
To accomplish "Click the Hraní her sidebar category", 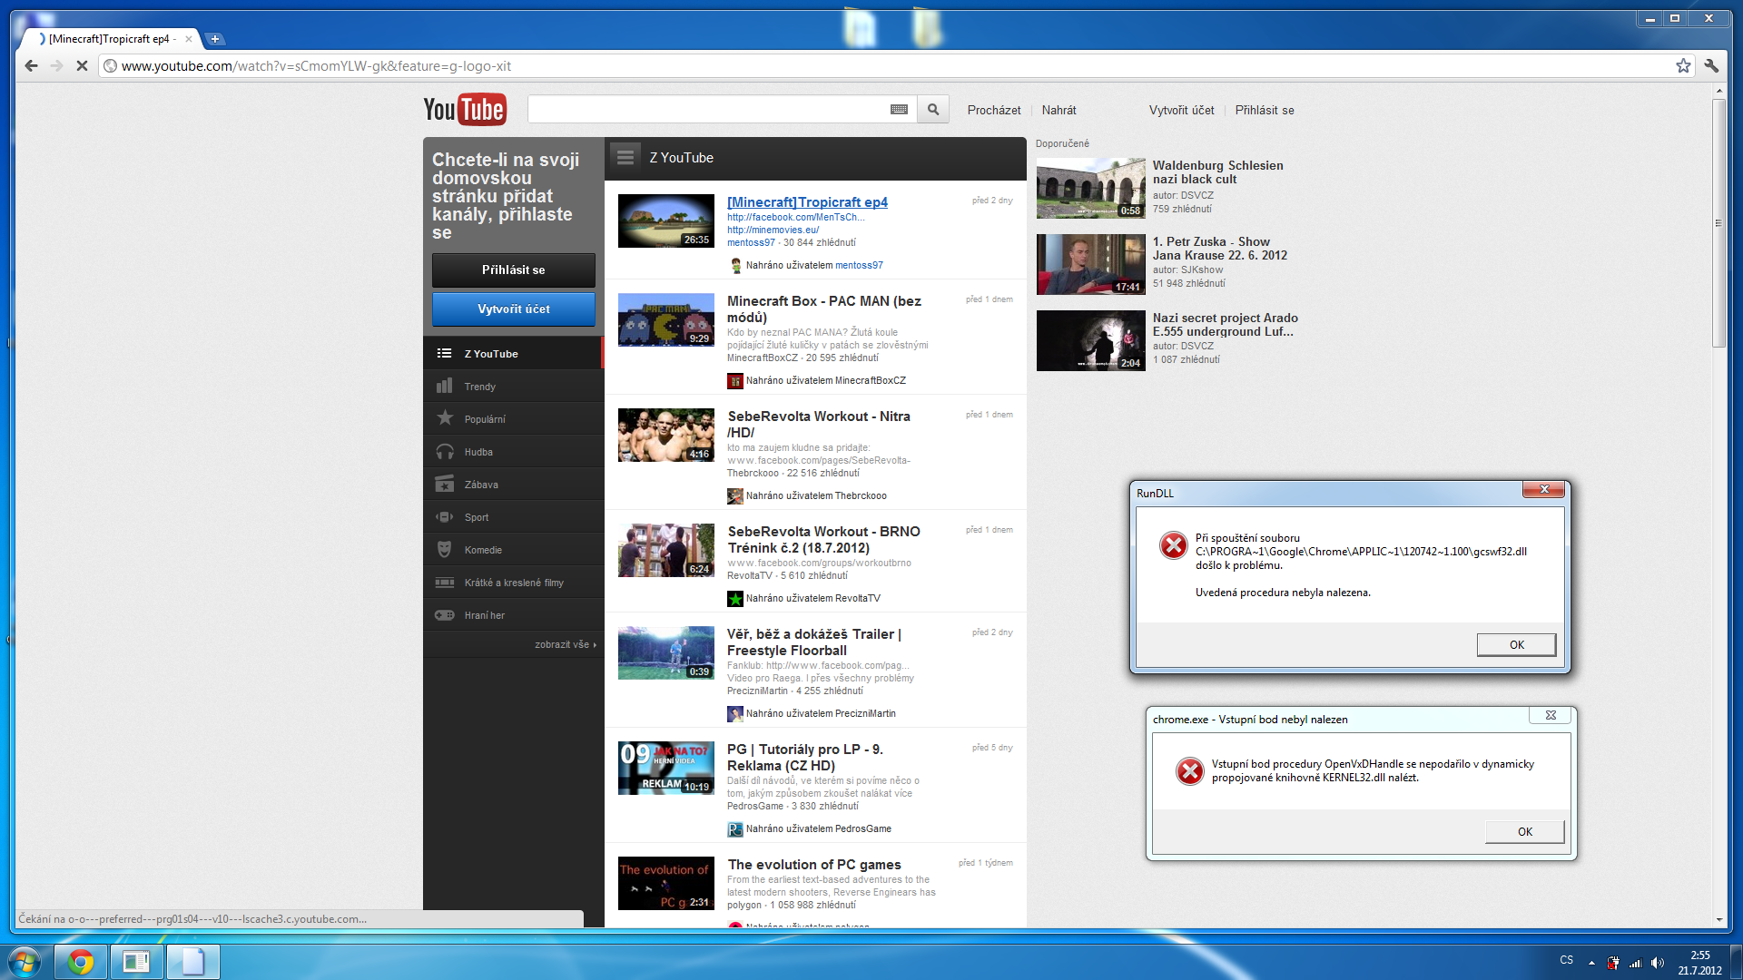I will pyautogui.click(x=484, y=615).
